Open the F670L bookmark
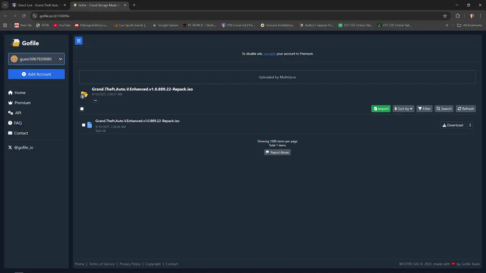 coord(43,25)
